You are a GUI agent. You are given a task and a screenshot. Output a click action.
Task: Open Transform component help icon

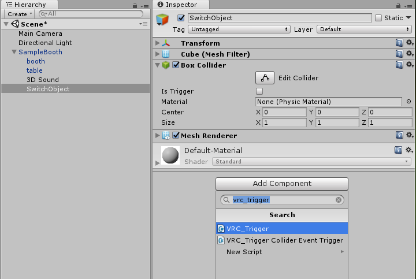point(399,43)
